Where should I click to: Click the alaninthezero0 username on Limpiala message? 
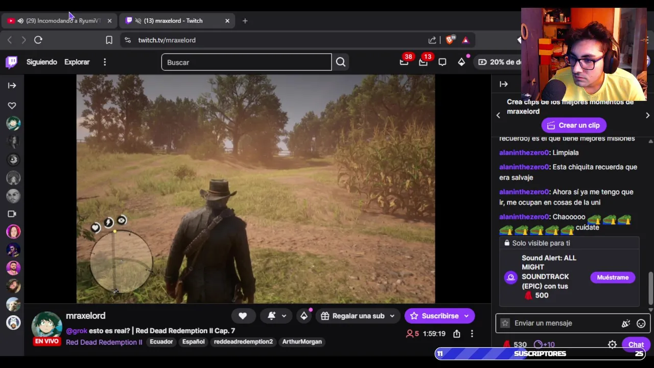click(x=524, y=152)
